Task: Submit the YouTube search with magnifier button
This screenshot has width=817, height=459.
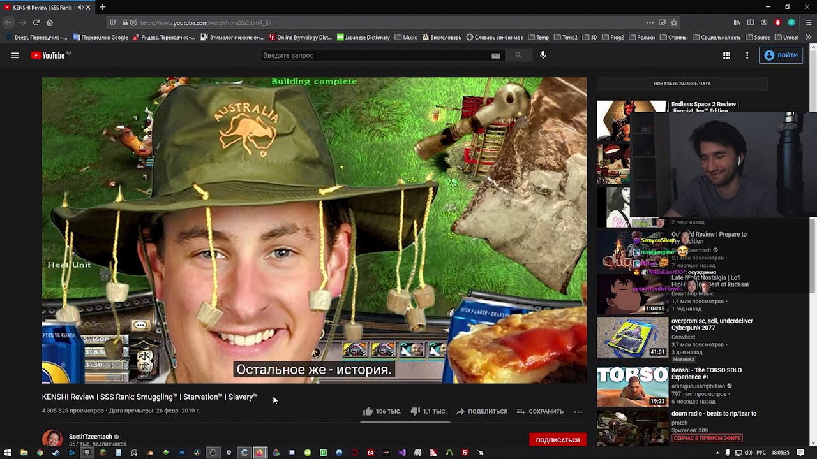Action: (x=518, y=55)
